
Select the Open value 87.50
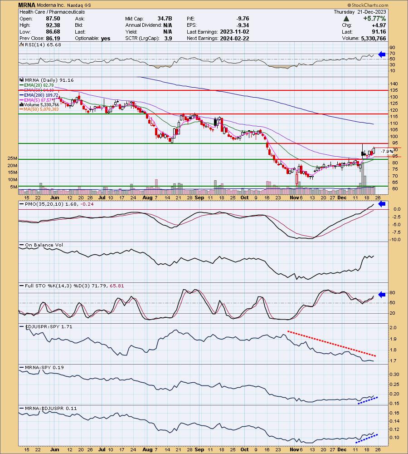[53, 19]
